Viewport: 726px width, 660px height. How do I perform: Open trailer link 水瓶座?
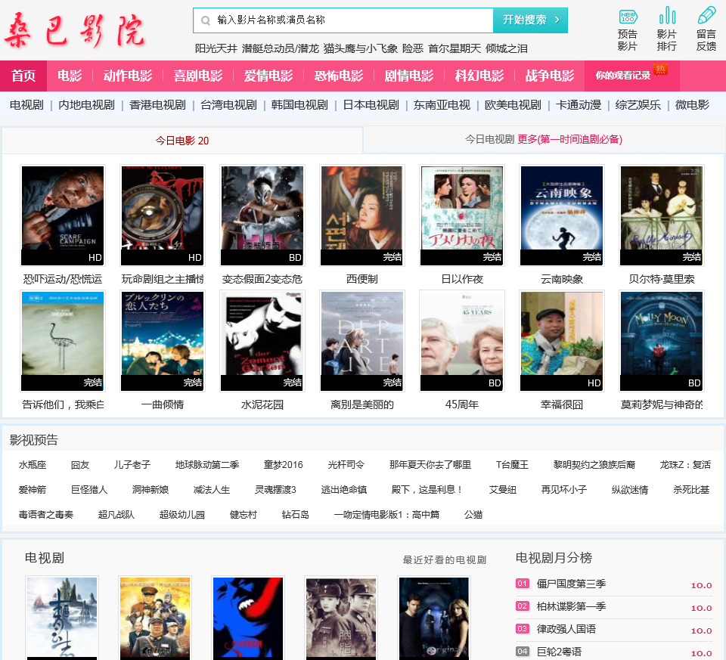33,465
